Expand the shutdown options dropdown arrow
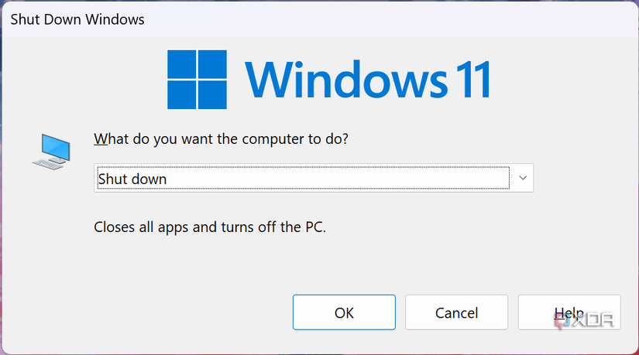The height and width of the screenshot is (355, 639). point(523,179)
